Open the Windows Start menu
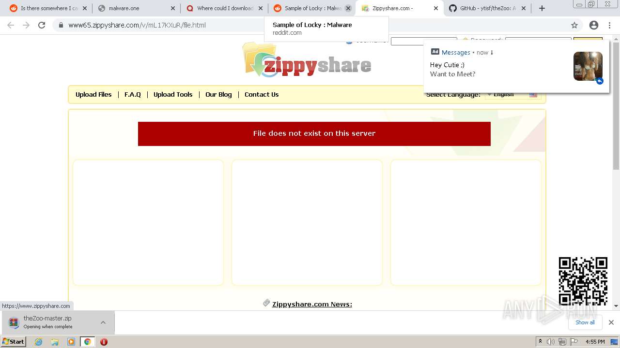 13,341
